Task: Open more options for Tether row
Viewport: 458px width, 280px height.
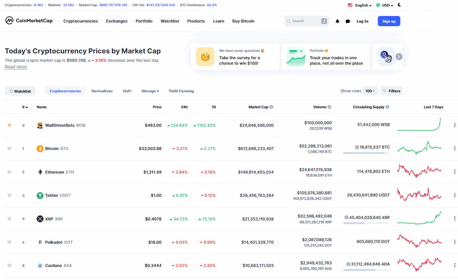Action: tap(455, 195)
